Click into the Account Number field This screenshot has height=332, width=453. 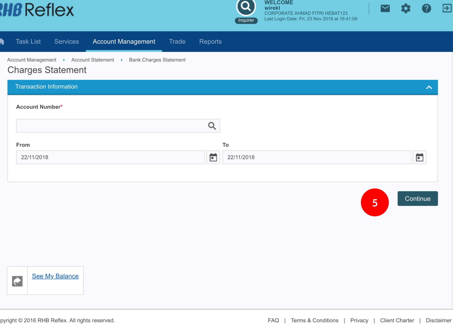coord(111,126)
